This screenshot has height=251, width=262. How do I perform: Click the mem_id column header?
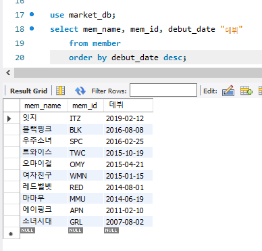point(86,106)
